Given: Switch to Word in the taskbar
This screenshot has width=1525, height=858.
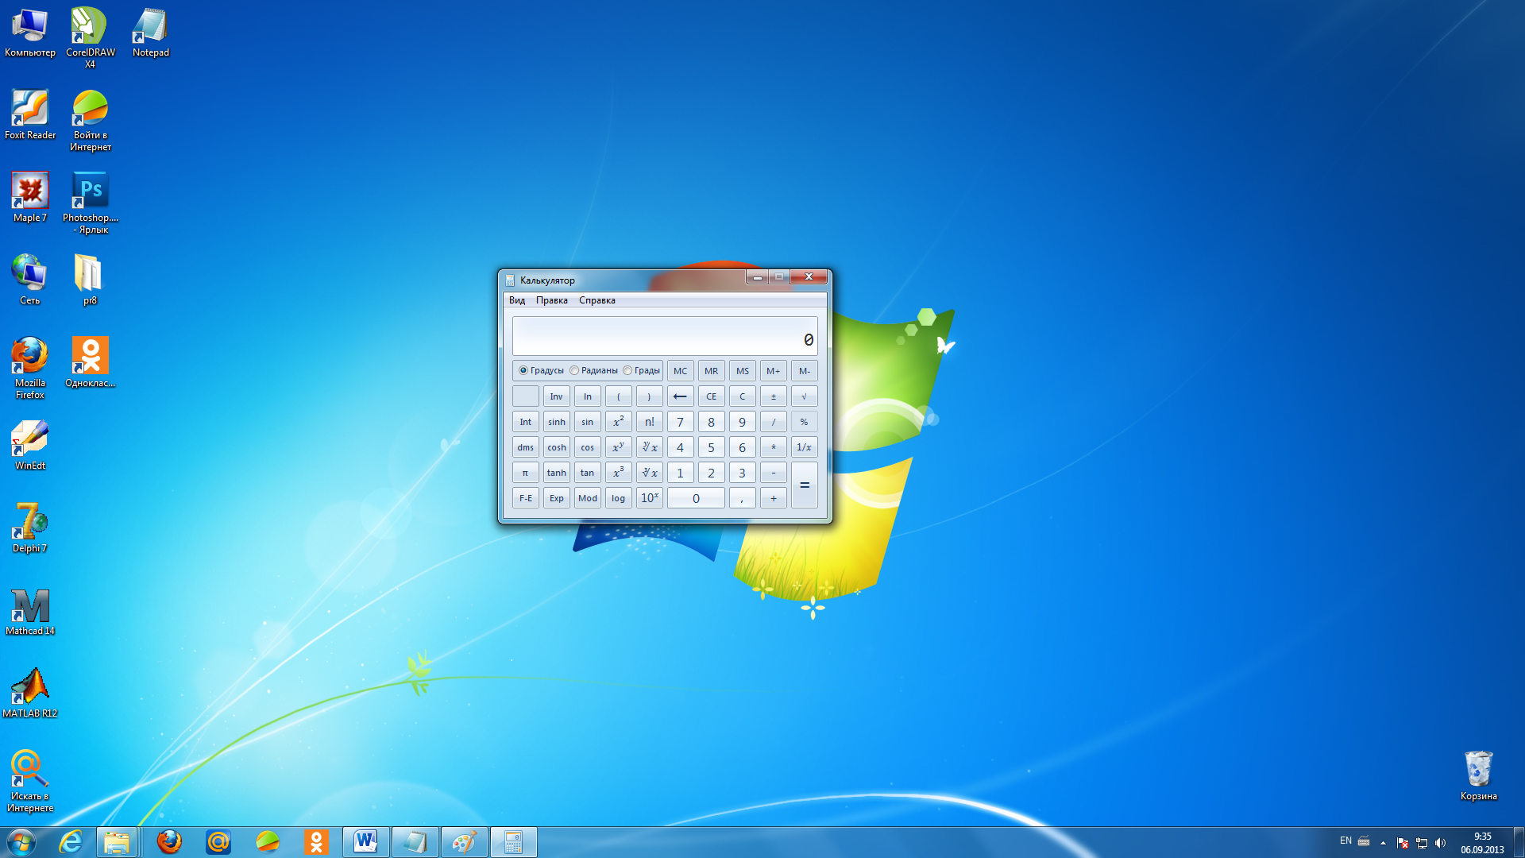Looking at the screenshot, I should [x=366, y=842].
